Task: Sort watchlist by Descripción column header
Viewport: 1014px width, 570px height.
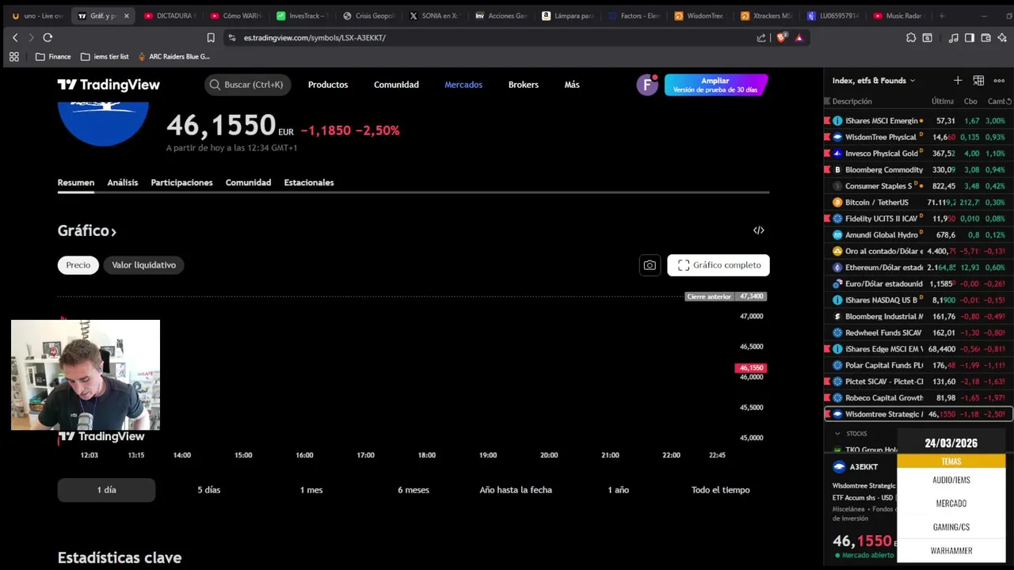Action: coord(852,101)
